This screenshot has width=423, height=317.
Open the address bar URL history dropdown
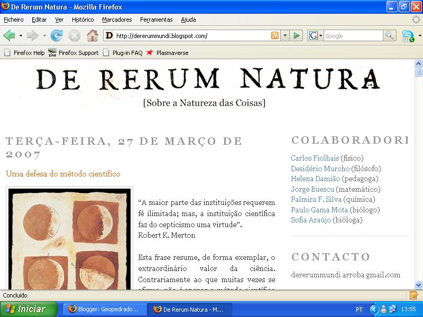click(x=285, y=35)
